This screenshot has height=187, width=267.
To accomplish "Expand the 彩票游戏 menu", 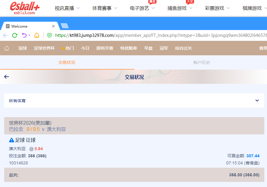I will click(x=217, y=8).
